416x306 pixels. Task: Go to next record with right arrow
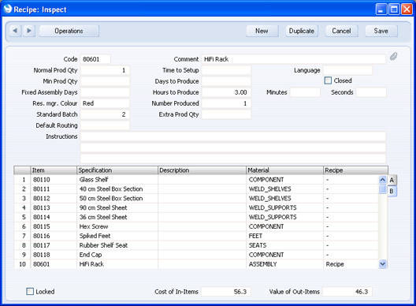pyautogui.click(x=29, y=31)
